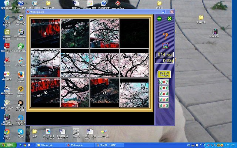Click the small picture preview icon
237x148 pixels.
tap(165, 46)
